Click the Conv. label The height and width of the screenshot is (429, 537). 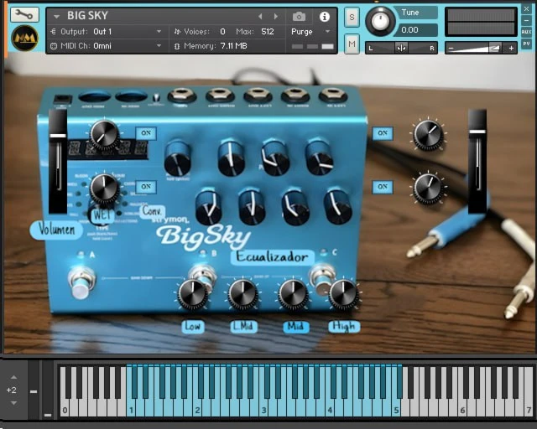pyautogui.click(x=152, y=211)
